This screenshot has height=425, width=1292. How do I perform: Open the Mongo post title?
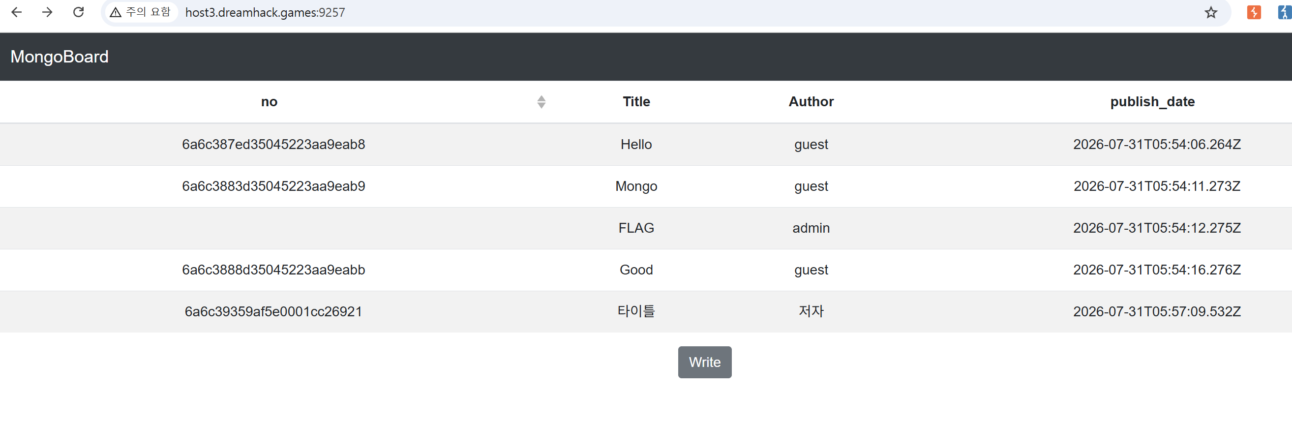[x=636, y=186]
